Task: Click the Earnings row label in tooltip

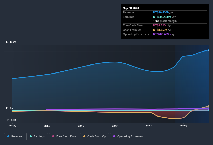Action: pos(128,17)
